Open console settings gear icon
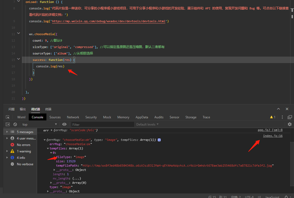Viewport: 294px width, 198px height. click(x=290, y=124)
